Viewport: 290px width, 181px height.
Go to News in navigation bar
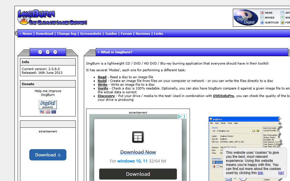pyautogui.click(x=27, y=34)
